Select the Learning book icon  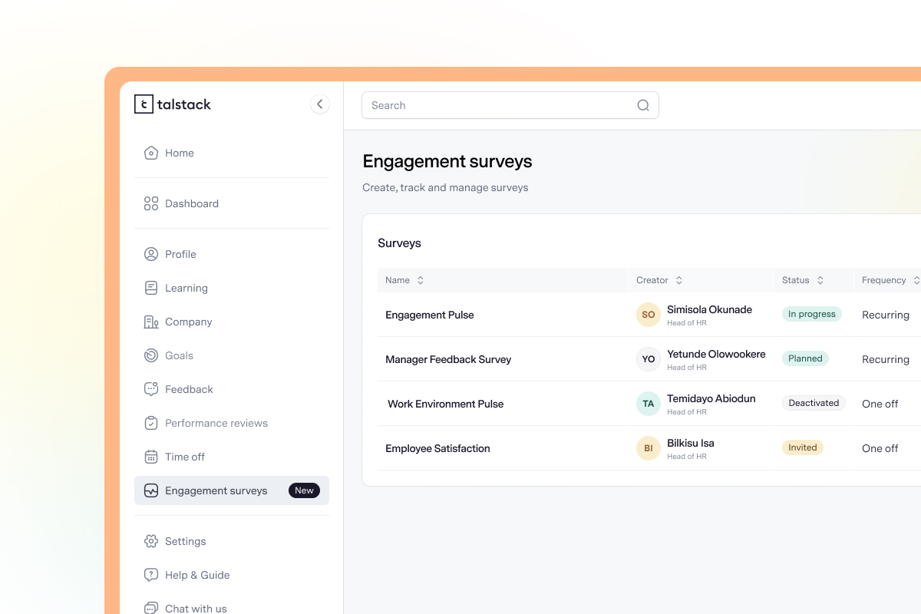[151, 288]
